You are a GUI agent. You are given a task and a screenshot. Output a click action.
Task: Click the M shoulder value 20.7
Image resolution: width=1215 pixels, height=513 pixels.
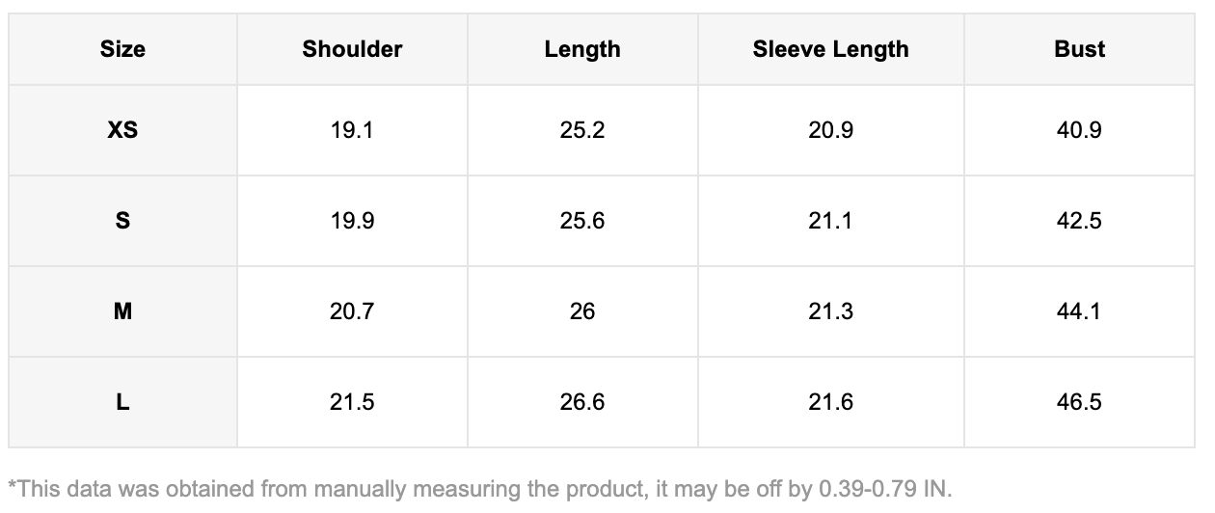click(x=352, y=311)
